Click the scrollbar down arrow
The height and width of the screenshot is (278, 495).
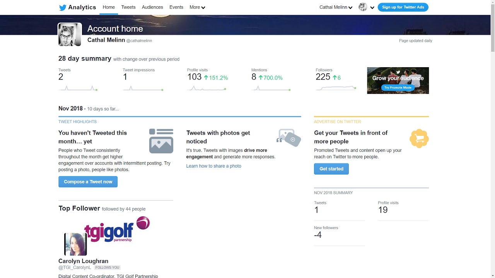(x=492, y=275)
